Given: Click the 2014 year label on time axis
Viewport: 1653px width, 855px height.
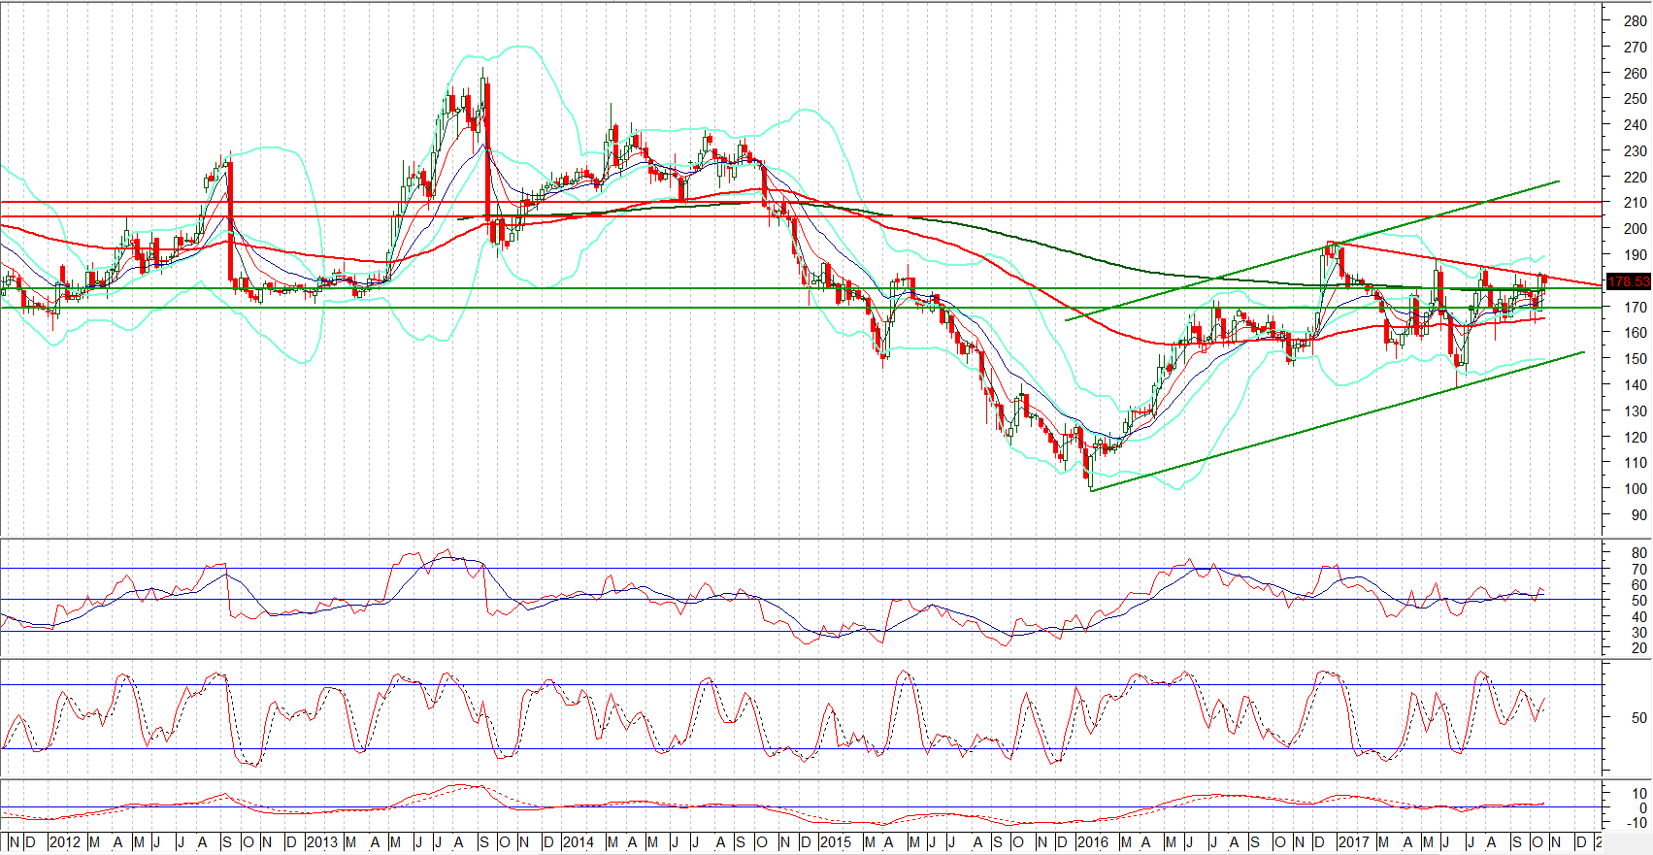Looking at the screenshot, I should pyautogui.click(x=578, y=841).
